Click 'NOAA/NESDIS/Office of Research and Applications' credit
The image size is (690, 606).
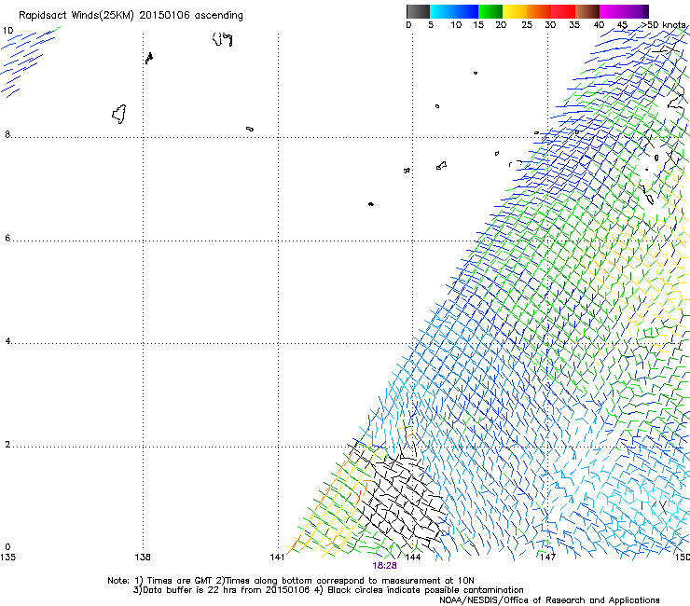point(549,600)
